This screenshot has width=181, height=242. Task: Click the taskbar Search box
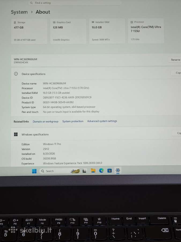(x=60, y=171)
